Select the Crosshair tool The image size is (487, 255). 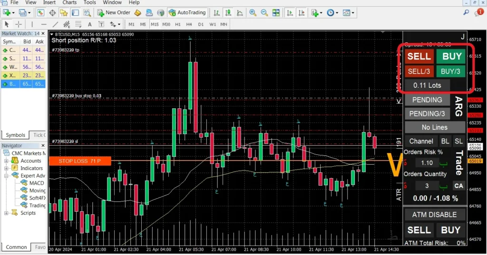tap(19, 24)
